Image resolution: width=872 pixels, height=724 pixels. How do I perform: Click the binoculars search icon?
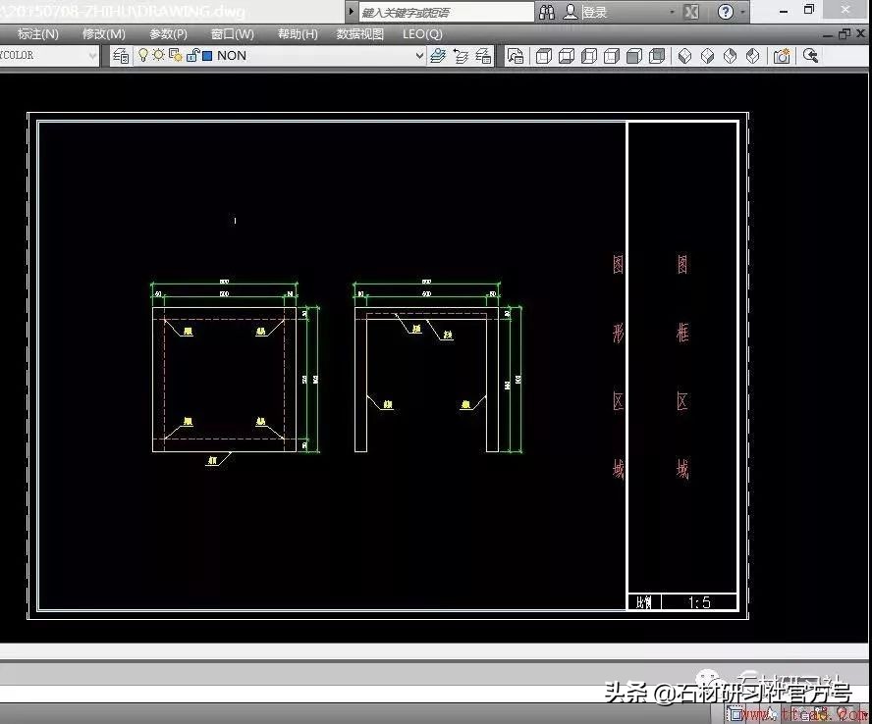point(547,12)
